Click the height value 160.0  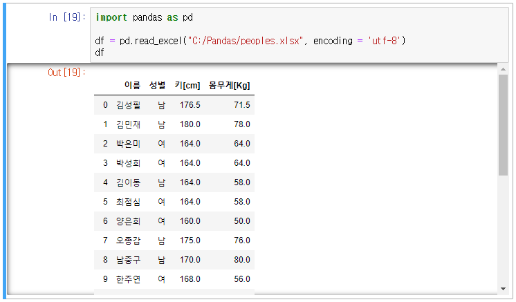pos(190,221)
